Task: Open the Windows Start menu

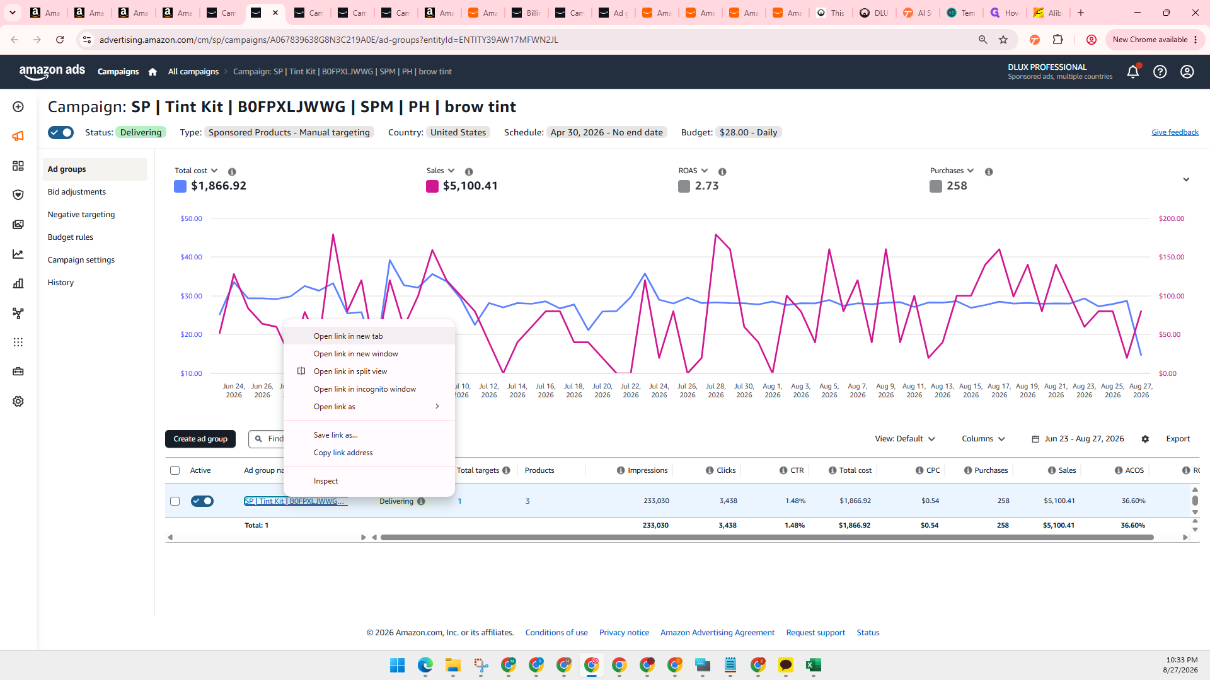Action: tap(397, 666)
